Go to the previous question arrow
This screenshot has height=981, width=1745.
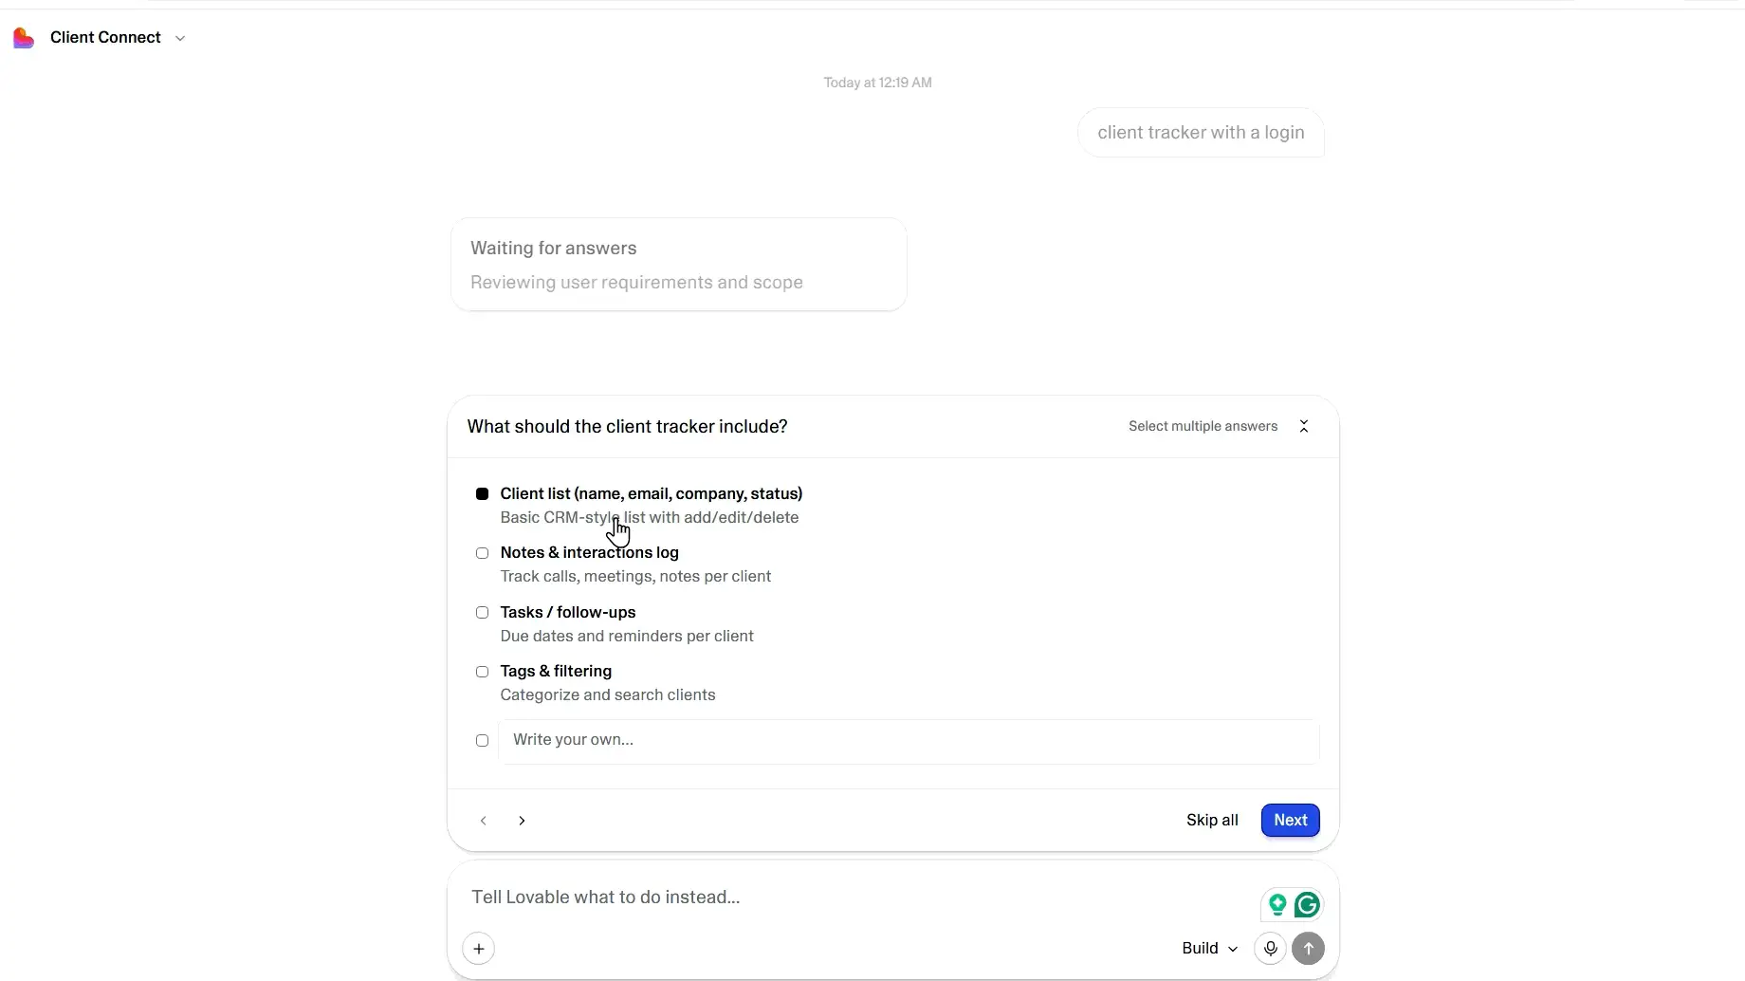point(484,821)
